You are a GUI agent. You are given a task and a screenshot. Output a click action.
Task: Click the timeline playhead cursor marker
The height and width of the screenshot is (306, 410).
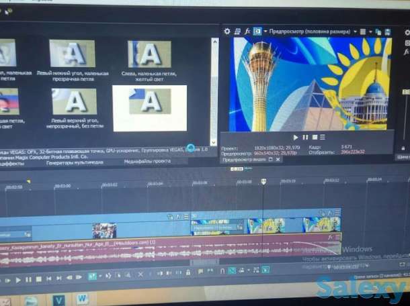263,181
